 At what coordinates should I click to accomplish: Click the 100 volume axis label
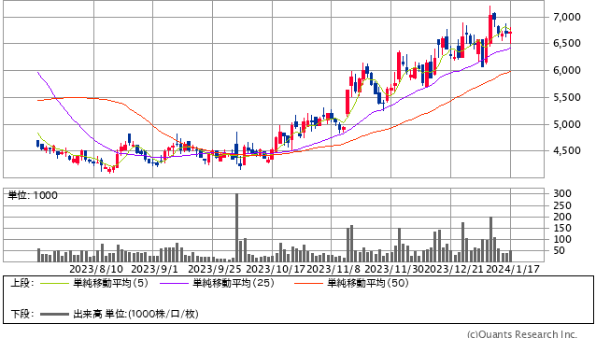[562, 239]
